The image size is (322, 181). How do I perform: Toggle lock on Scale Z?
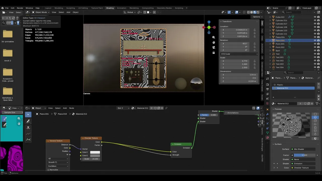point(255,67)
